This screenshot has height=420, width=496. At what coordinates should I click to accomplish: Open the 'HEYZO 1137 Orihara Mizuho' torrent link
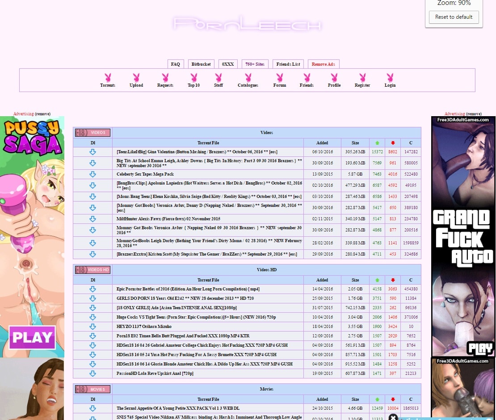[144, 326]
